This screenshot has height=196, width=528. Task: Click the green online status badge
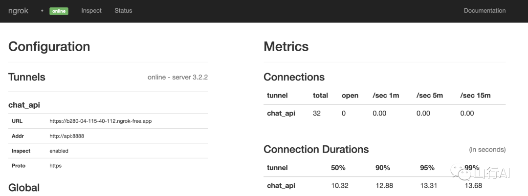59,11
